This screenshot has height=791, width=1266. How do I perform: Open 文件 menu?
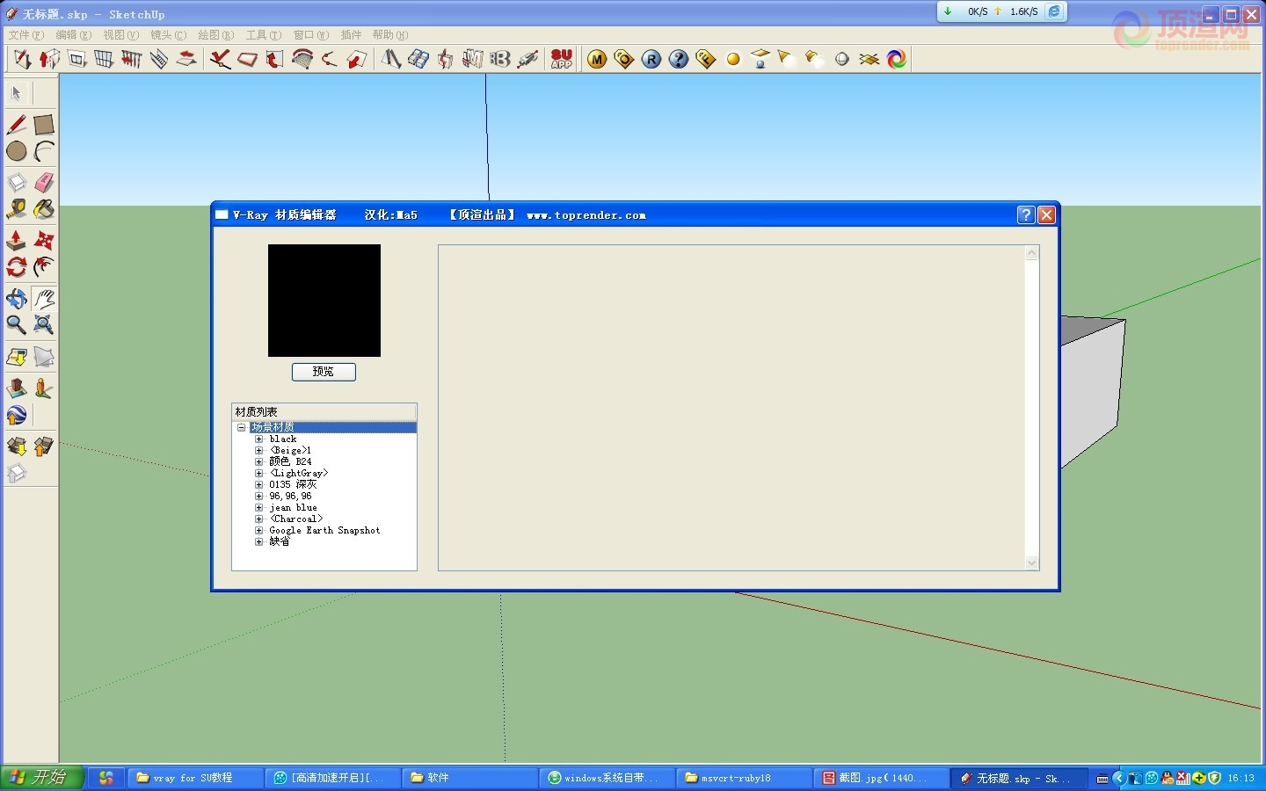click(25, 35)
